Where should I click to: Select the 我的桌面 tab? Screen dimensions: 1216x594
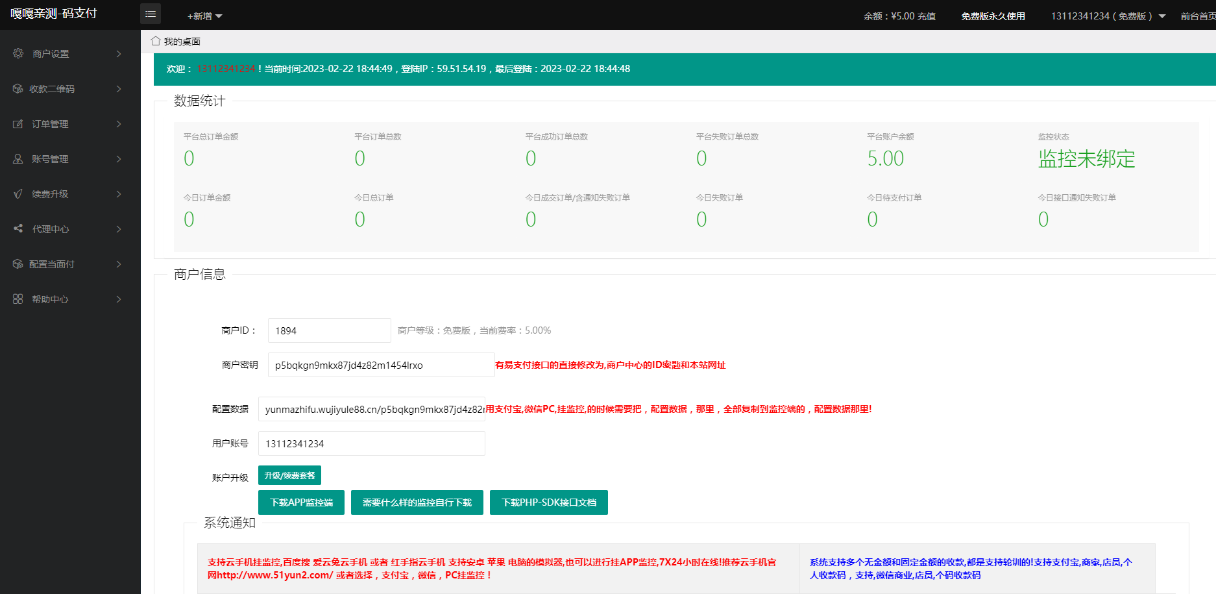[182, 42]
